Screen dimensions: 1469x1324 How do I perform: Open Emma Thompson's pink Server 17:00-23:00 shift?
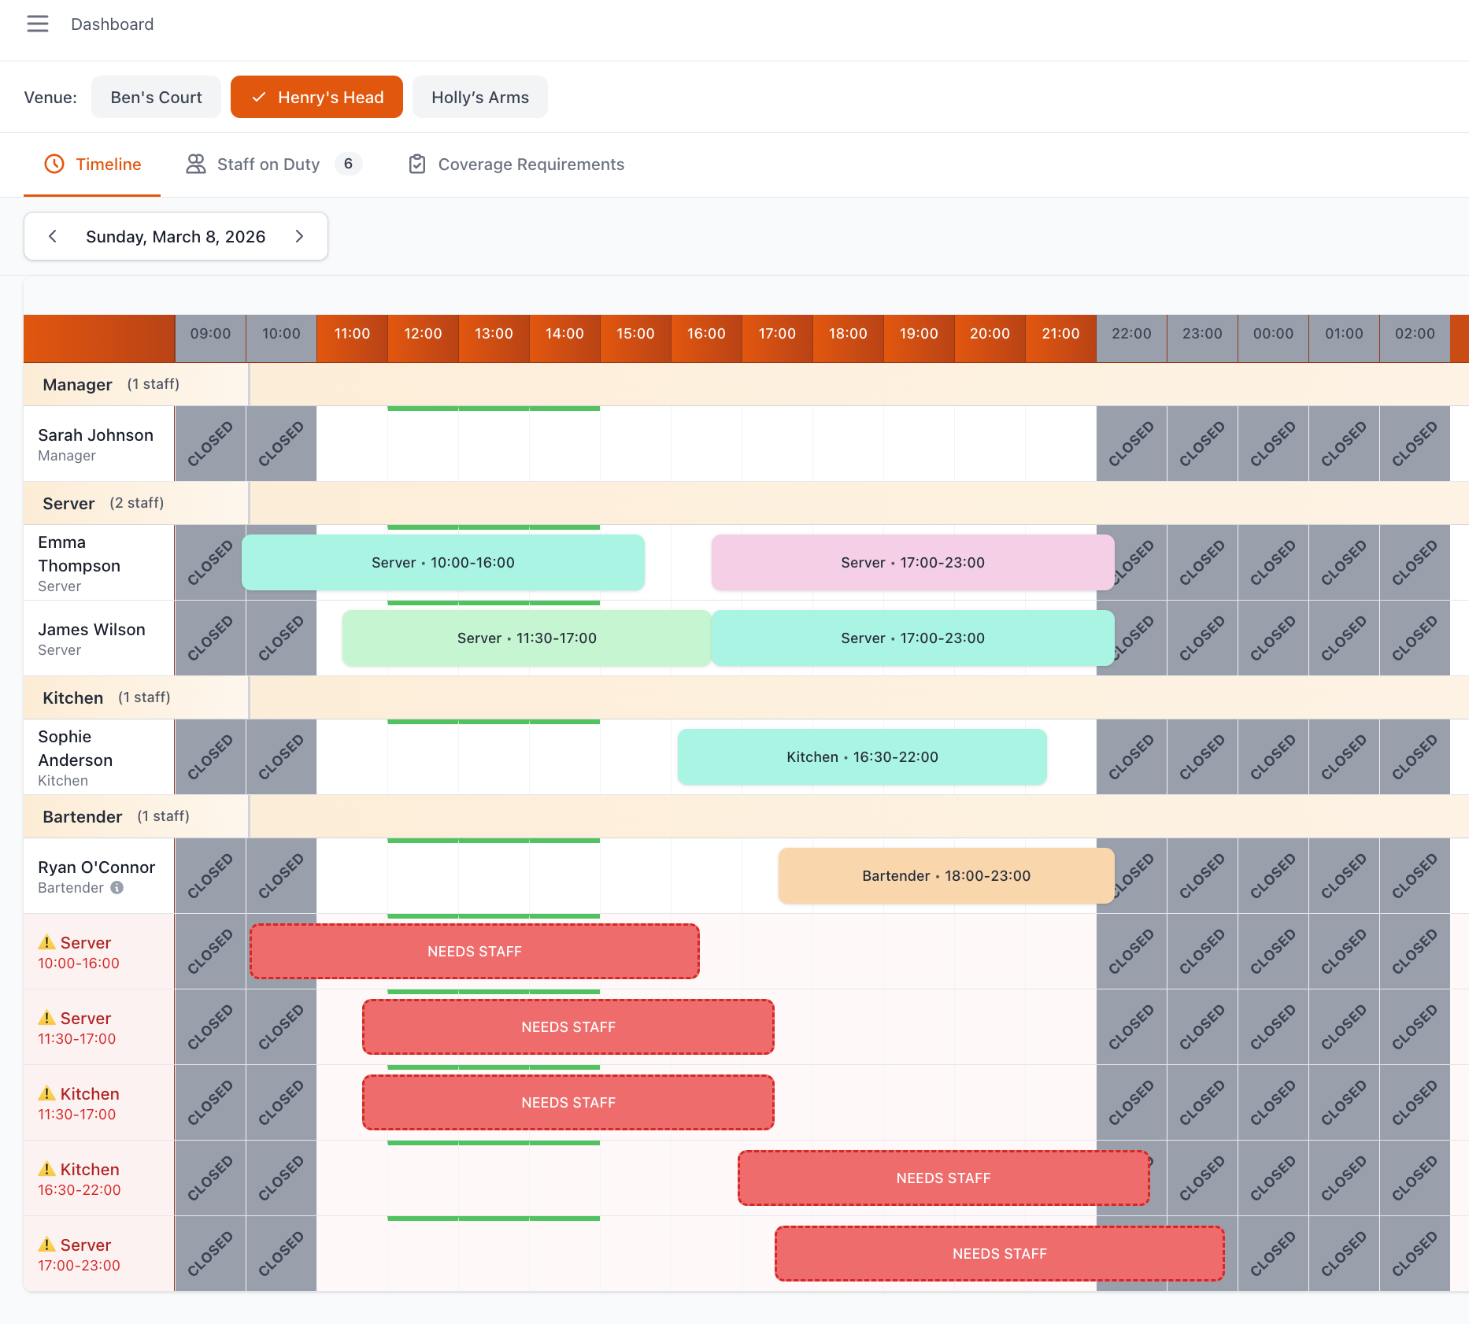(x=912, y=562)
